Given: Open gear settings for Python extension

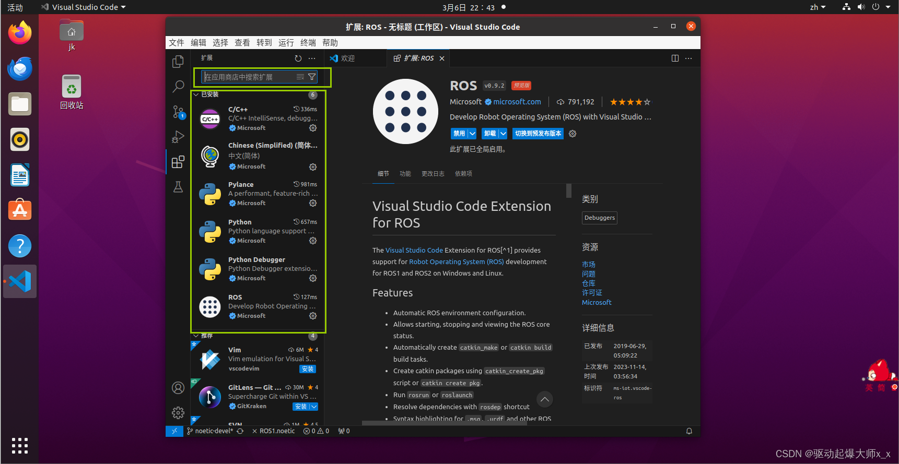Looking at the screenshot, I should (313, 241).
